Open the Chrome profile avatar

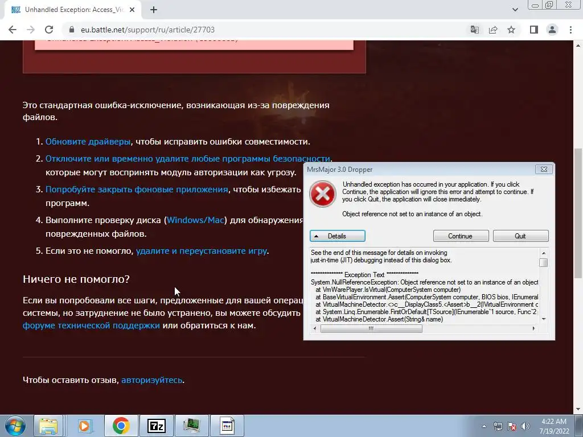(552, 30)
